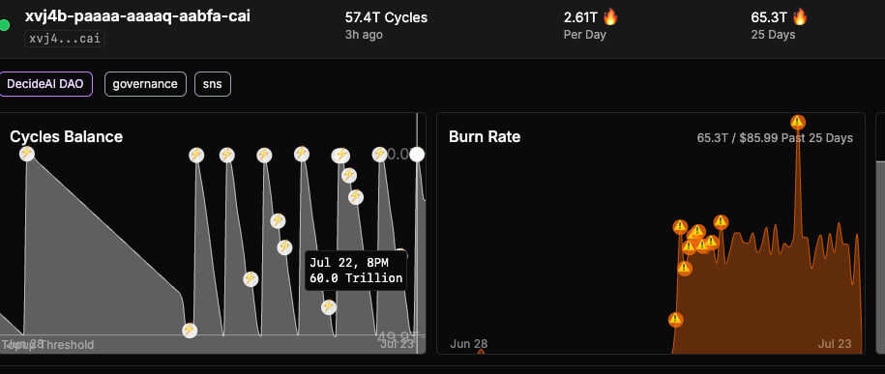Click the Burn Rate chart title
Viewport: 885px width, 374px height.
(x=485, y=136)
